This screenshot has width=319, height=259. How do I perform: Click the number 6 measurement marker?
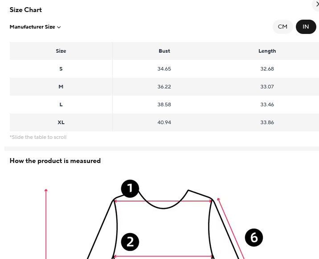254,238
